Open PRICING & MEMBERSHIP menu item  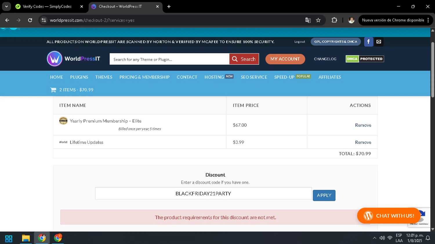tap(144, 77)
